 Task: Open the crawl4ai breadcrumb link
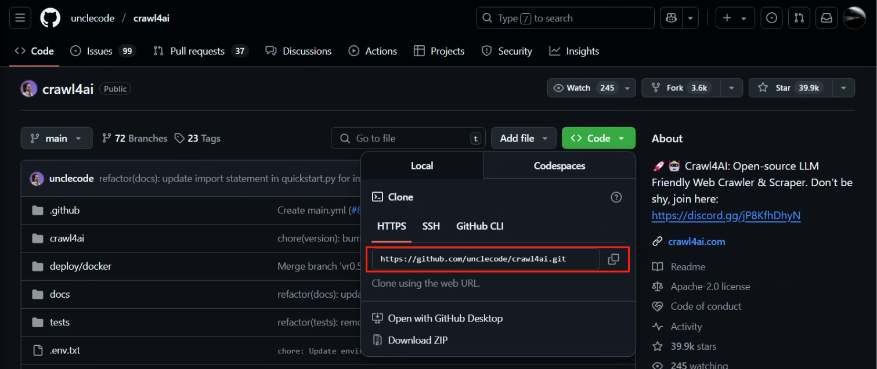tap(151, 19)
